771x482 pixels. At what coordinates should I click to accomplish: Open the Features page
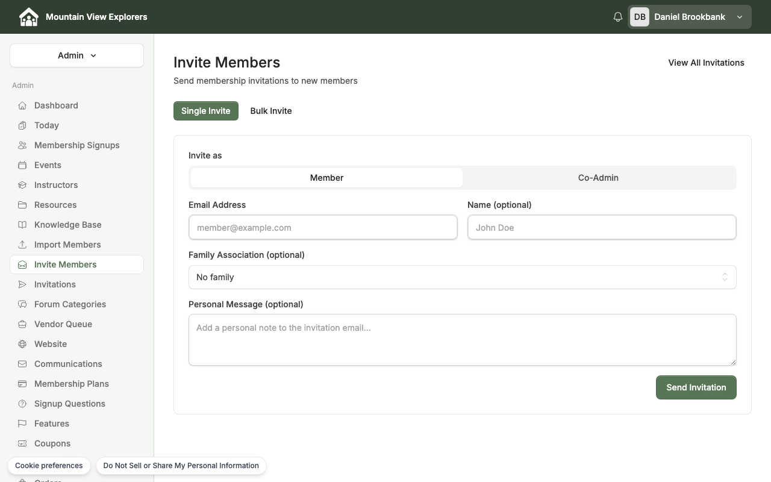coord(76,424)
